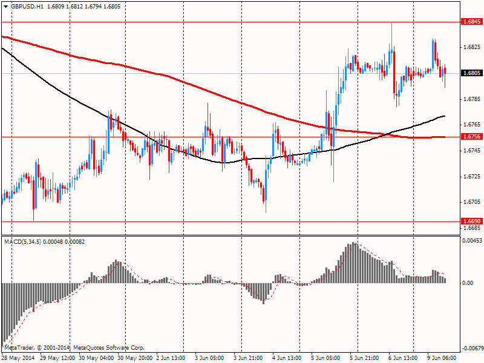Click the 1.6745 price scale value
484x363 pixels.
coord(472,150)
